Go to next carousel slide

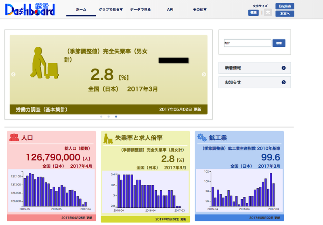(204, 75)
